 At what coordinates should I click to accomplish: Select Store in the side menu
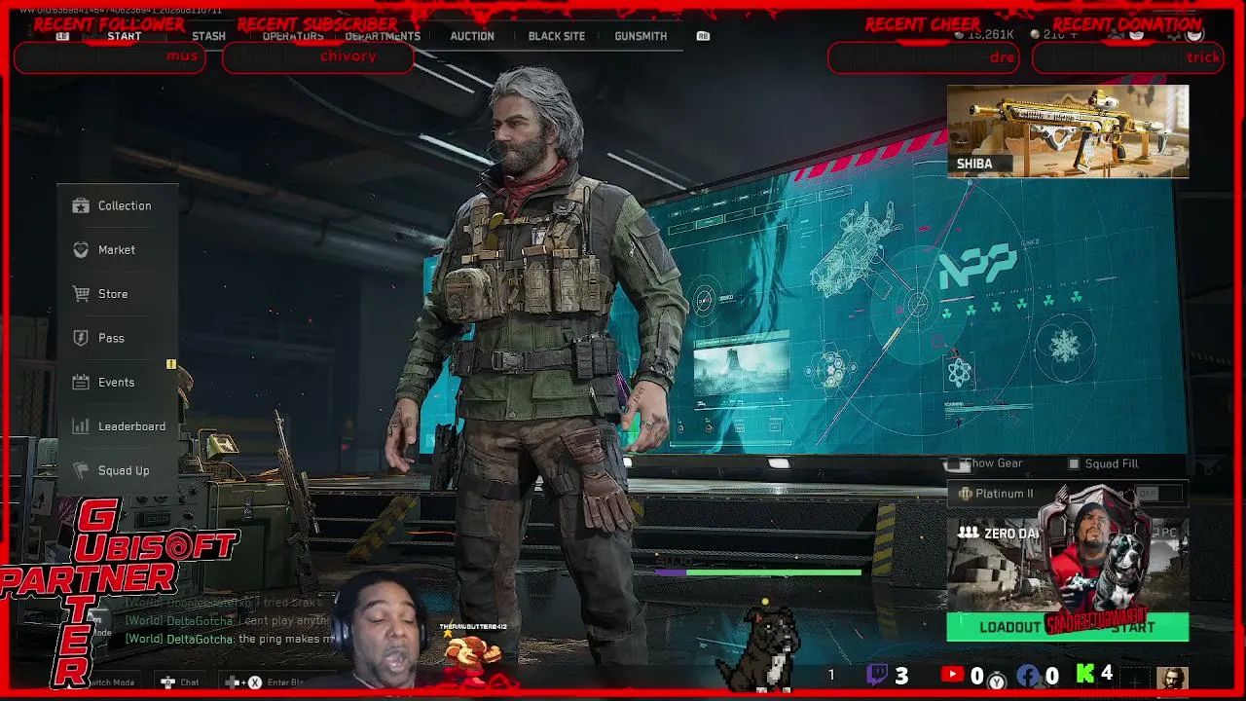(113, 294)
